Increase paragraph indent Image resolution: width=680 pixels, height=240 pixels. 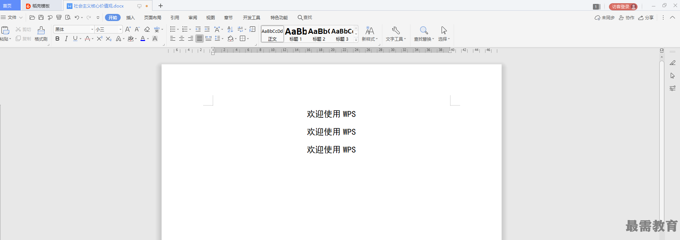(x=207, y=29)
